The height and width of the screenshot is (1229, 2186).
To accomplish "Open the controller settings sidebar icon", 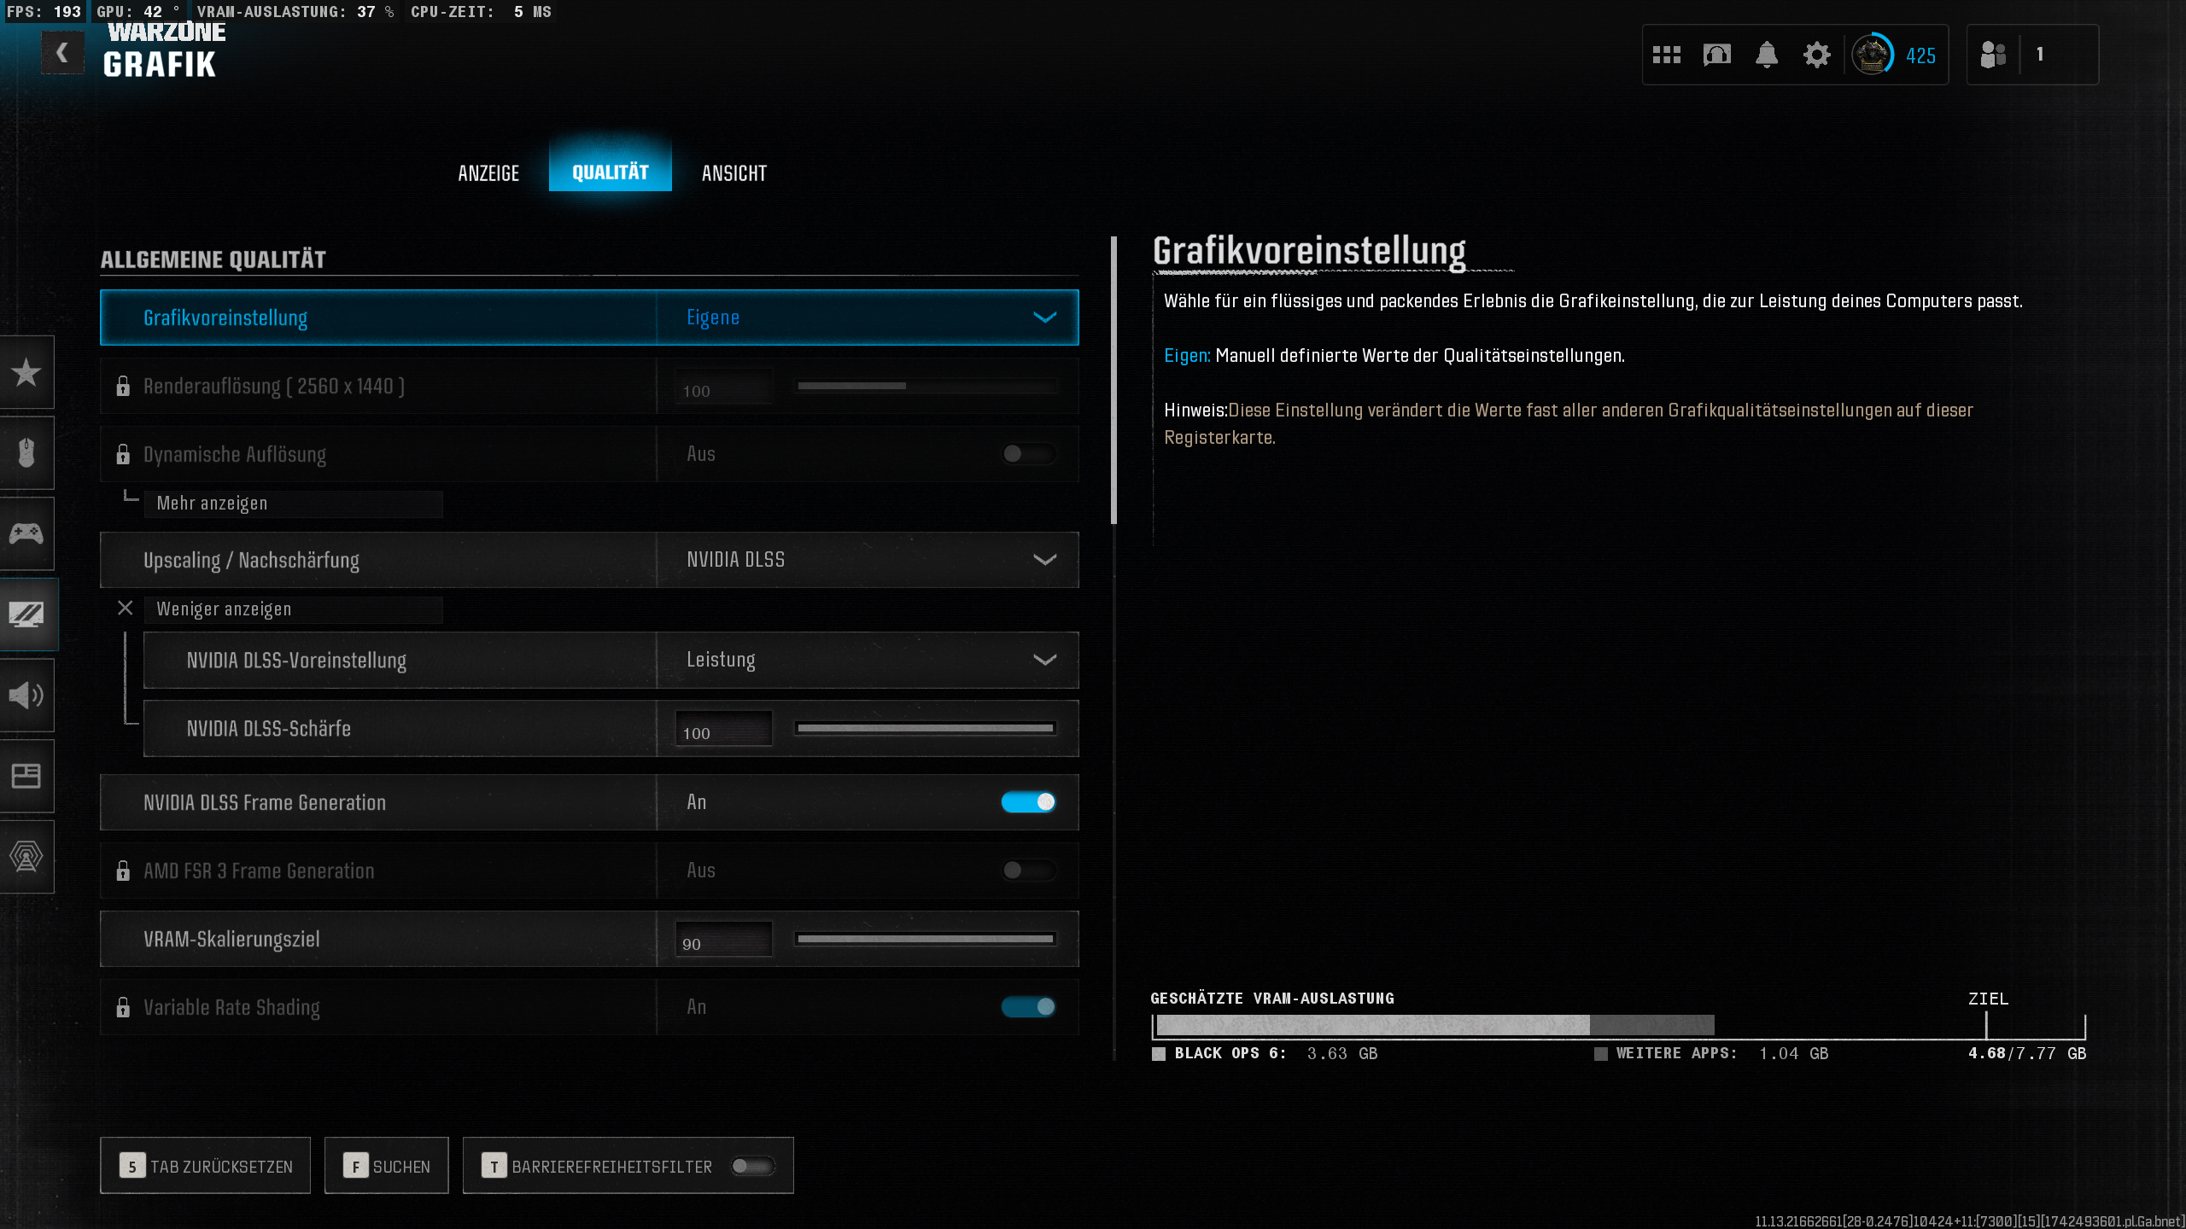I will pos(26,533).
